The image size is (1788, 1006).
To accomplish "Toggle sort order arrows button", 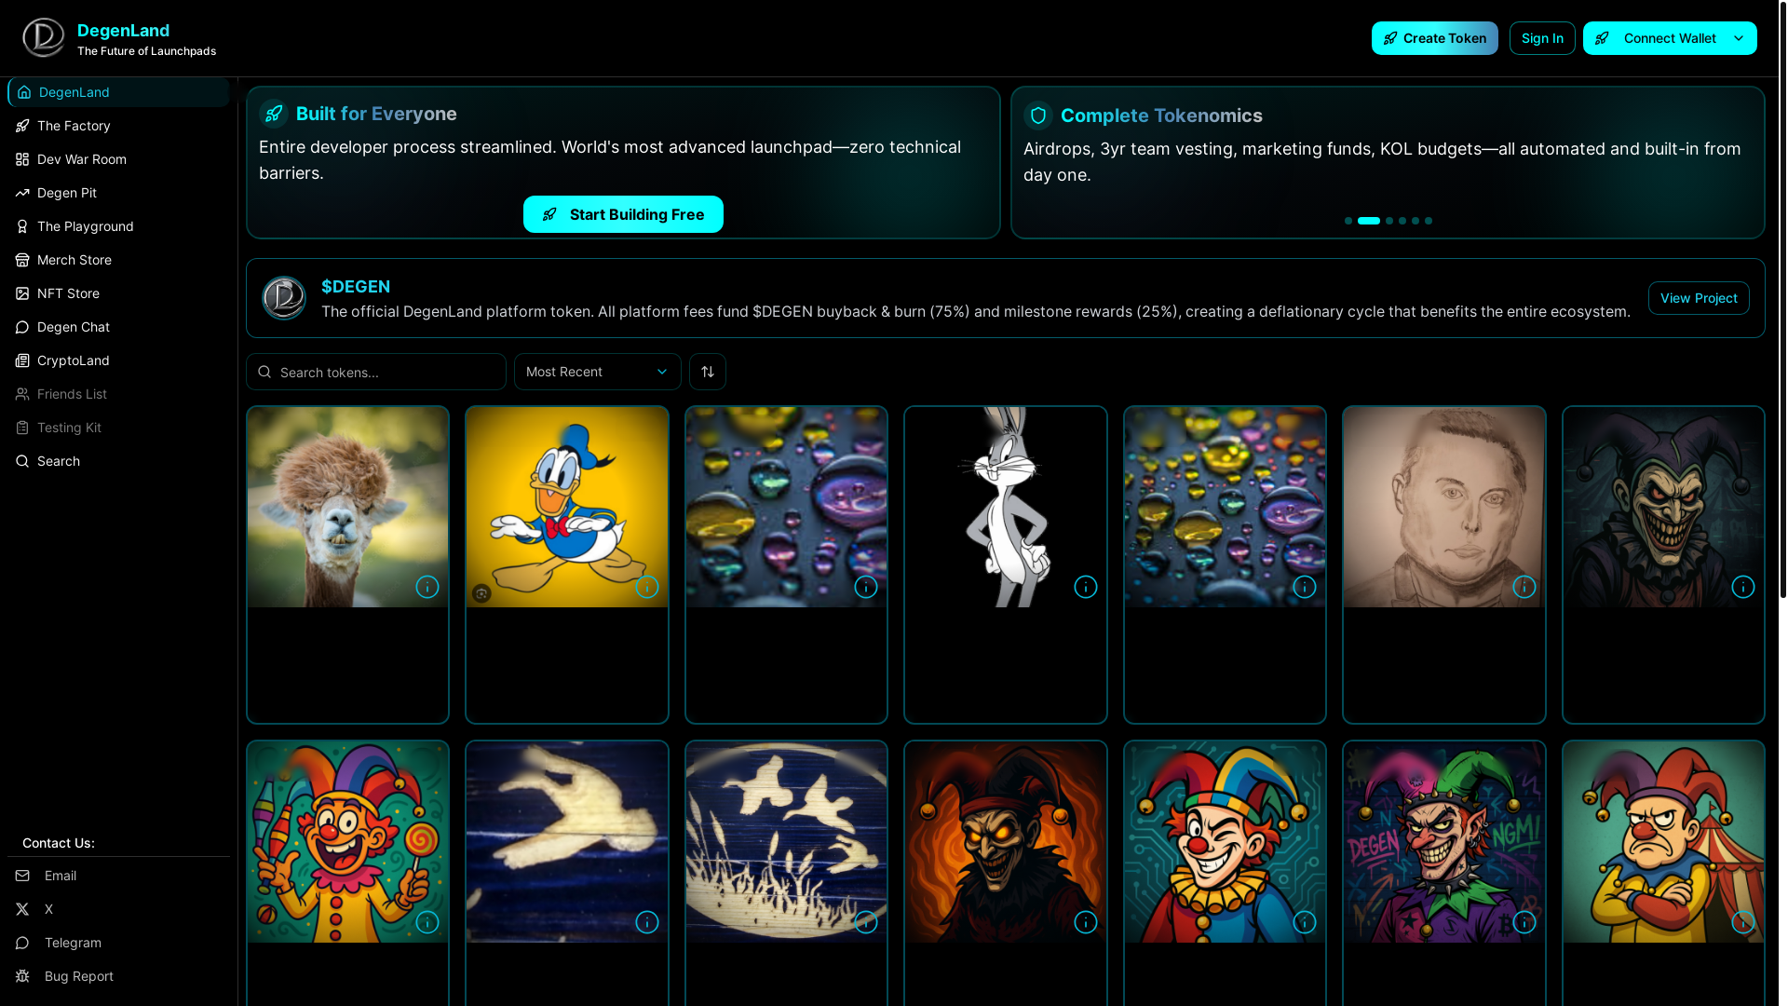I will pos(708,372).
